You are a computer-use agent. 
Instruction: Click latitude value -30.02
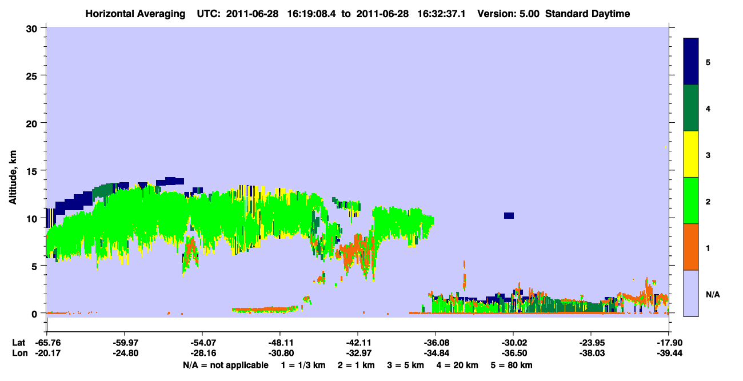(x=513, y=343)
